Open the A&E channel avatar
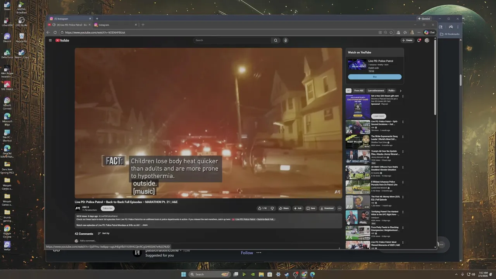This screenshot has width=496, height=279. pos(77,208)
